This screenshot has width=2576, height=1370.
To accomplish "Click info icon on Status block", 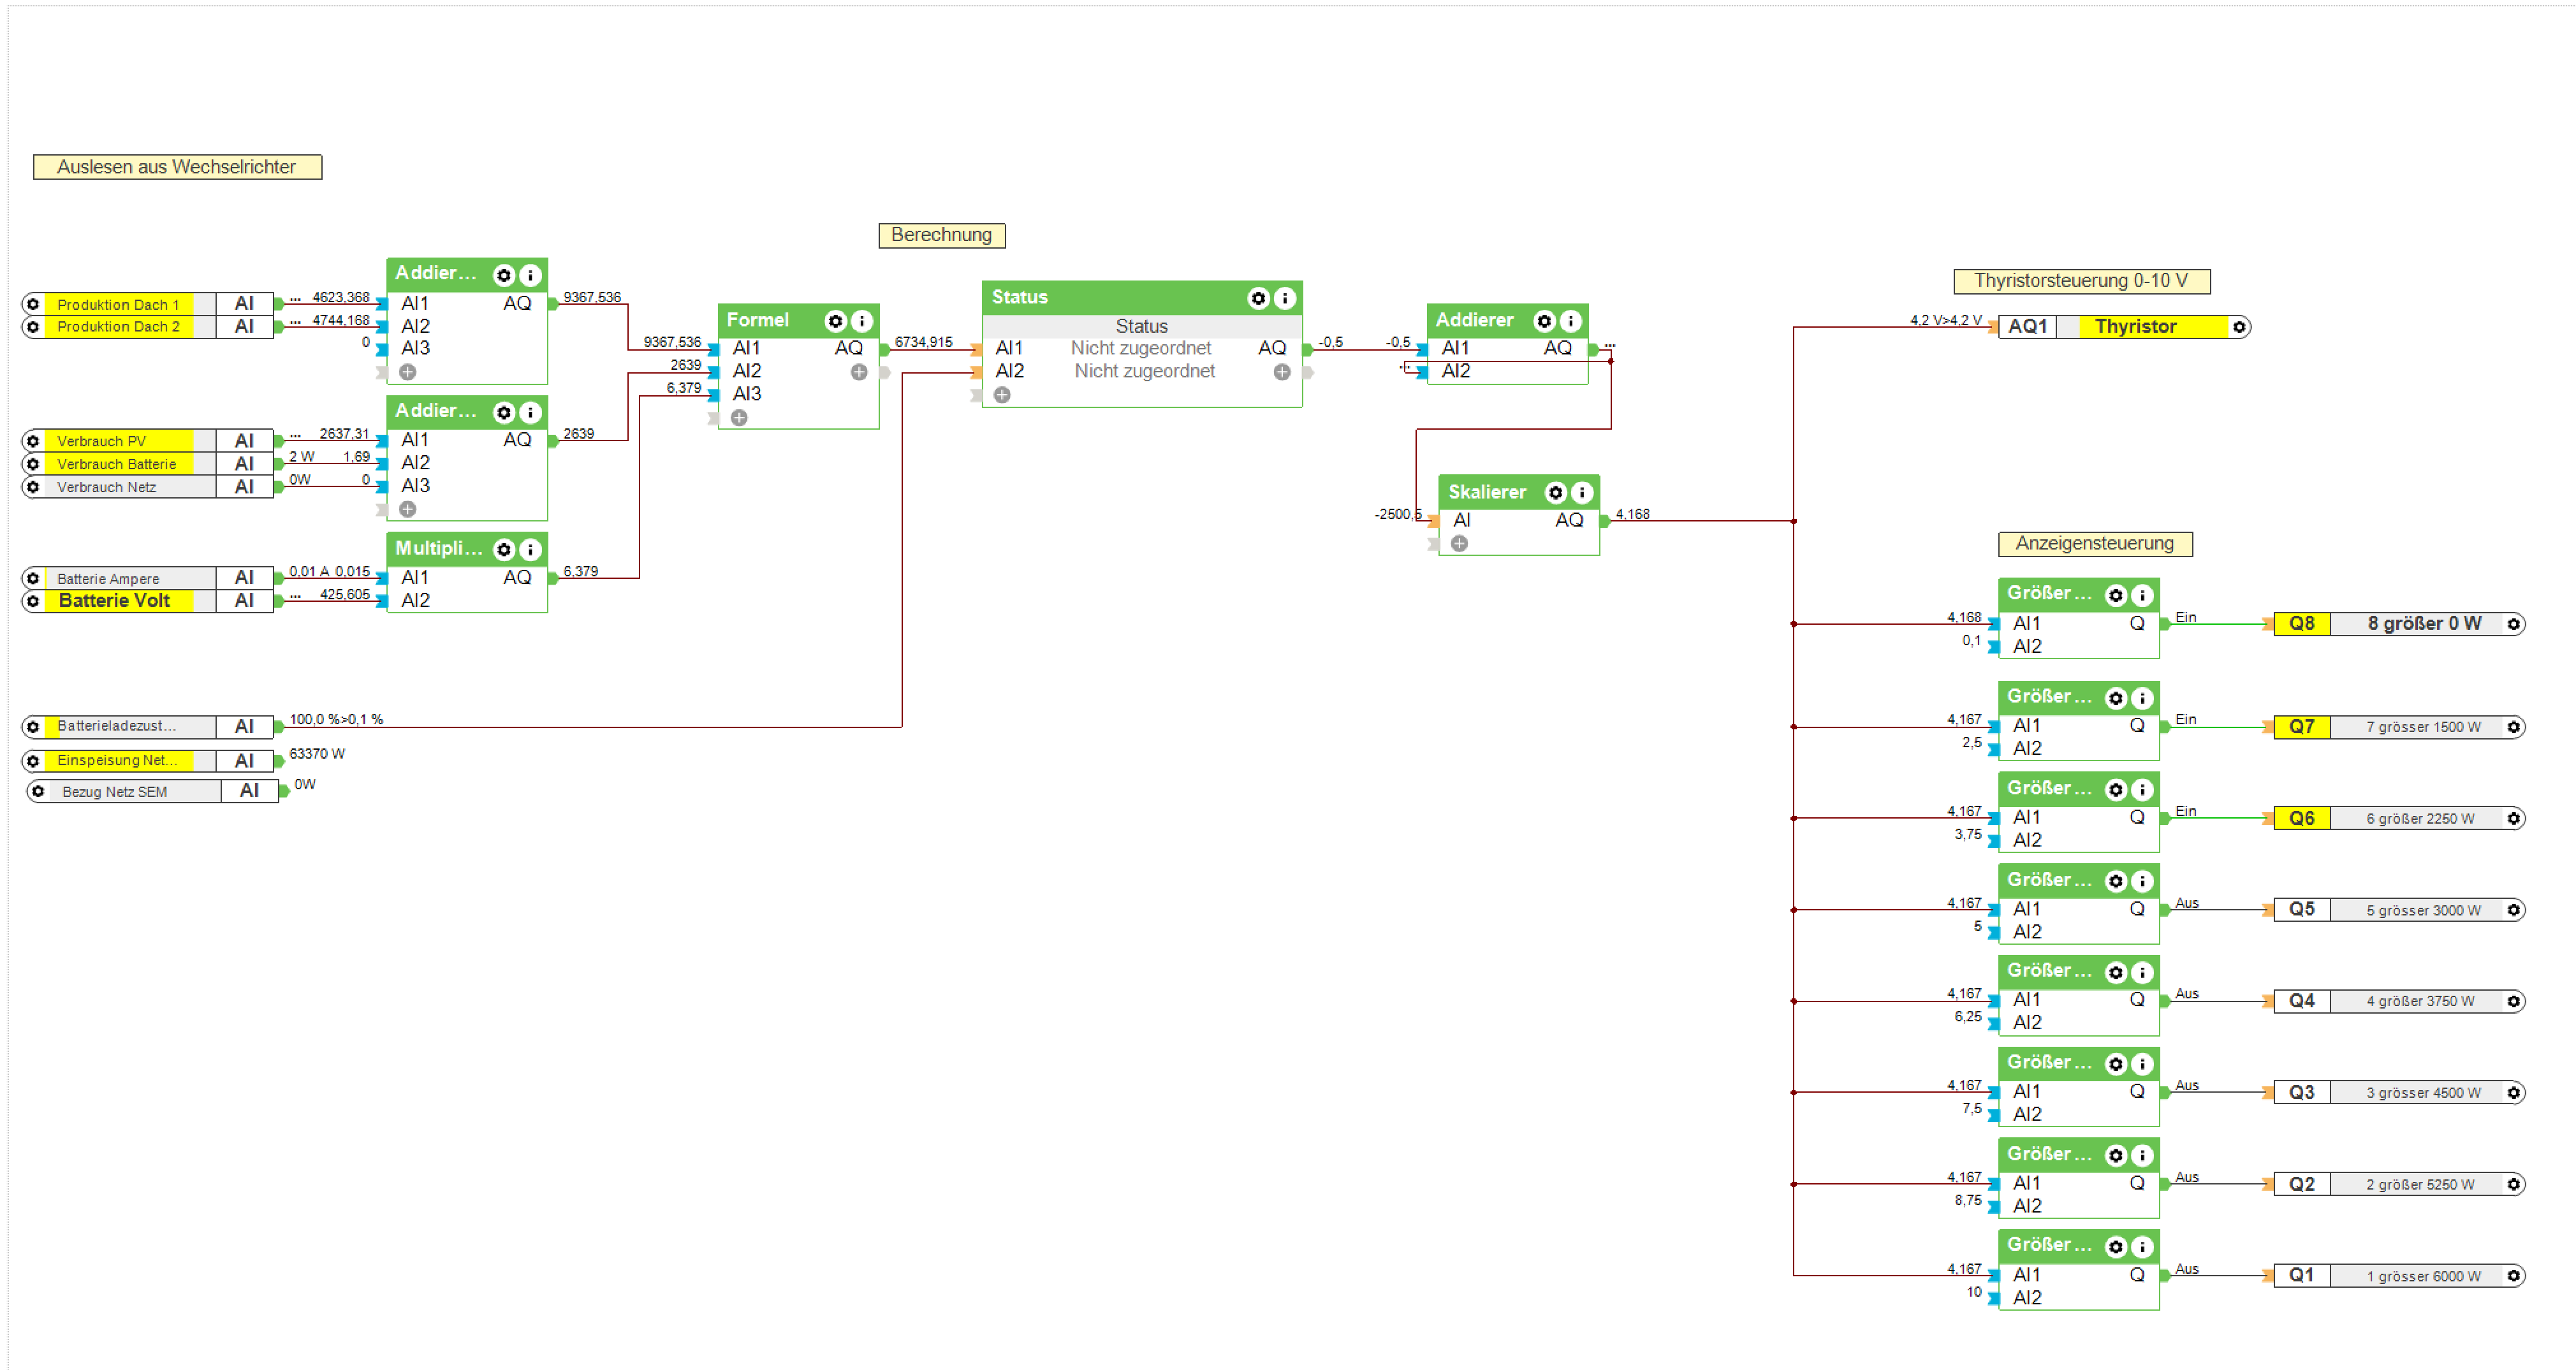I will (1285, 298).
